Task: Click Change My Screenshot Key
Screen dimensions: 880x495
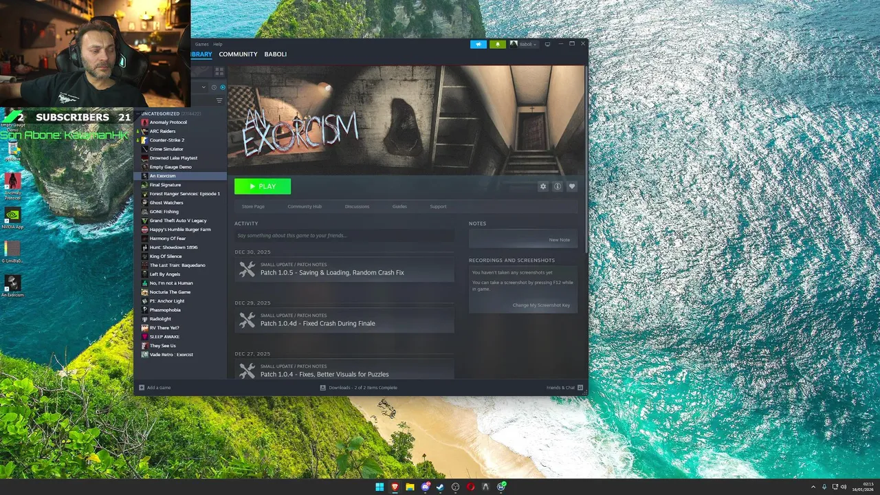Action: click(541, 305)
